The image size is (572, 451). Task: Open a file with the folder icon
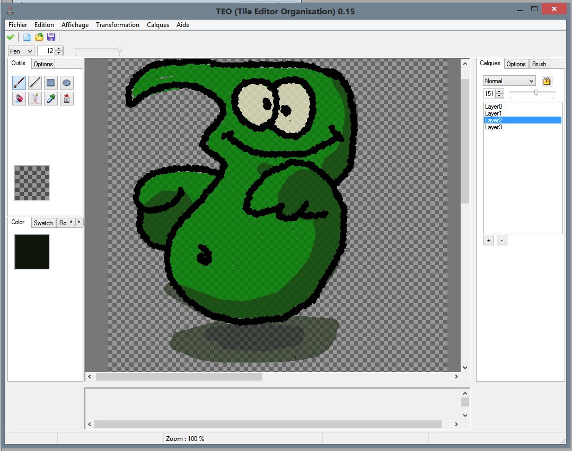(x=39, y=37)
